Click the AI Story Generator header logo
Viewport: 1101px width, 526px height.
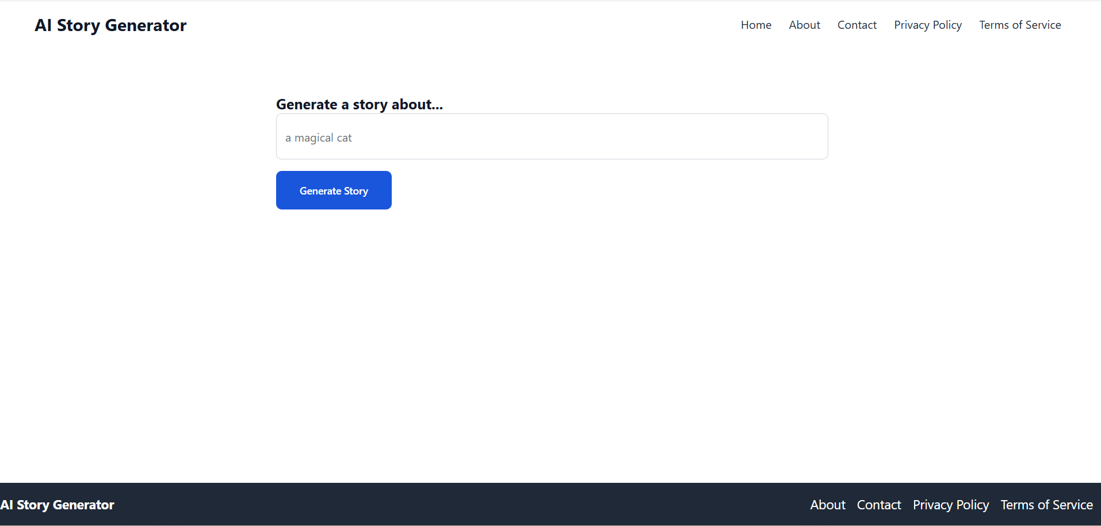(110, 25)
